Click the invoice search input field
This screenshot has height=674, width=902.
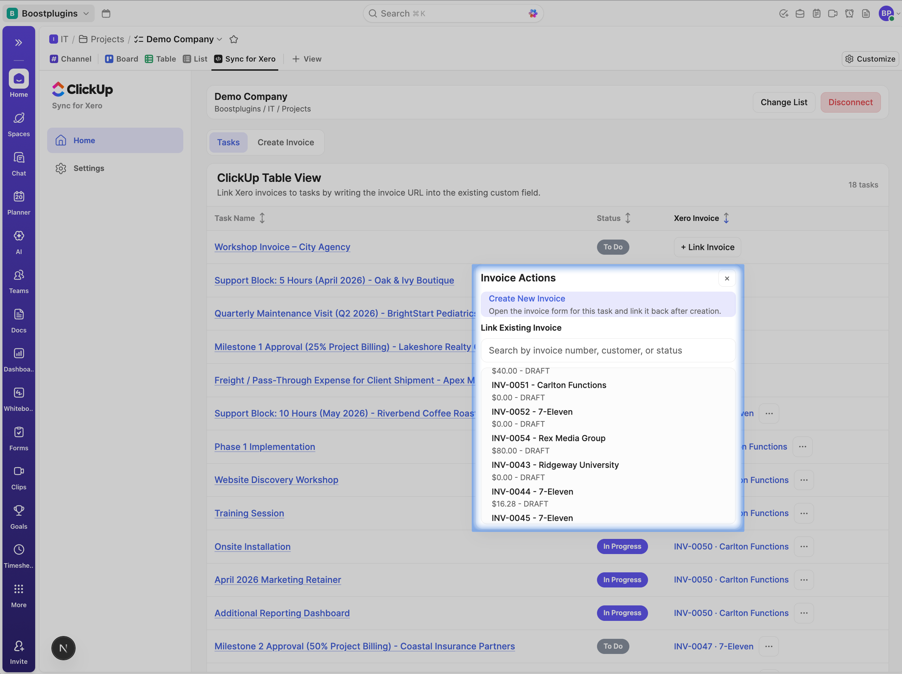[x=608, y=350]
